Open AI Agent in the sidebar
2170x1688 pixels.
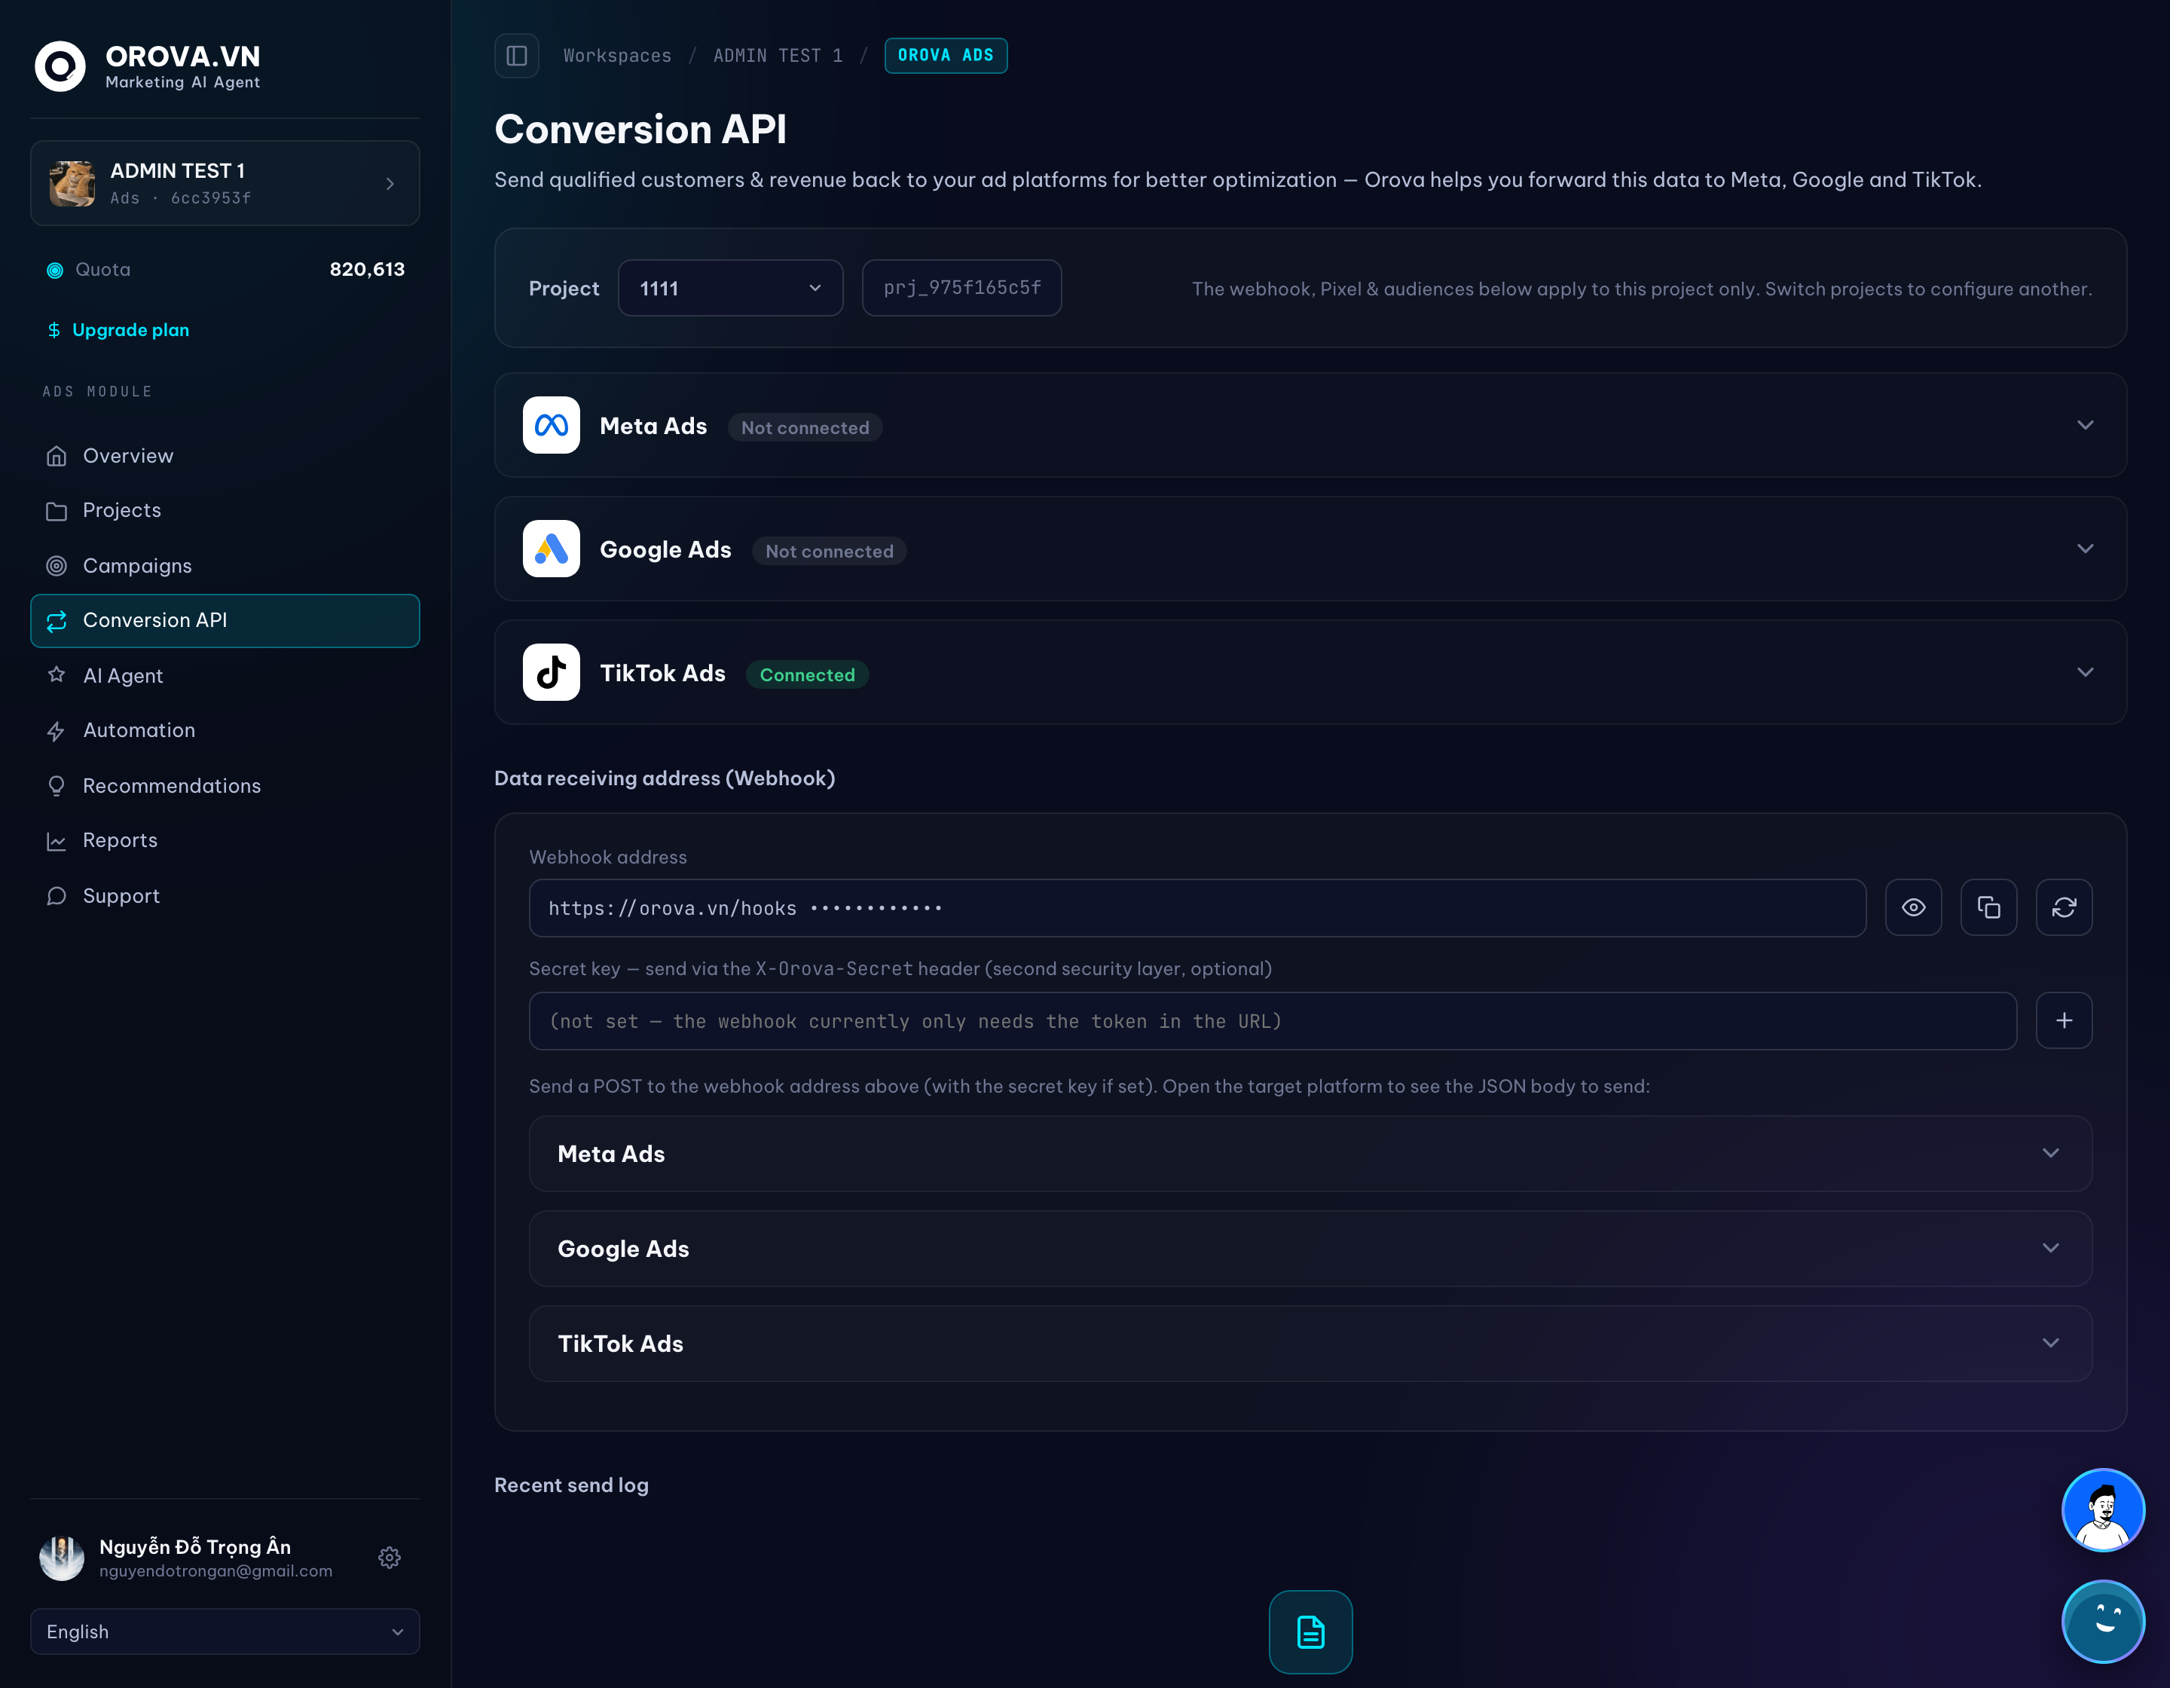[x=225, y=676]
